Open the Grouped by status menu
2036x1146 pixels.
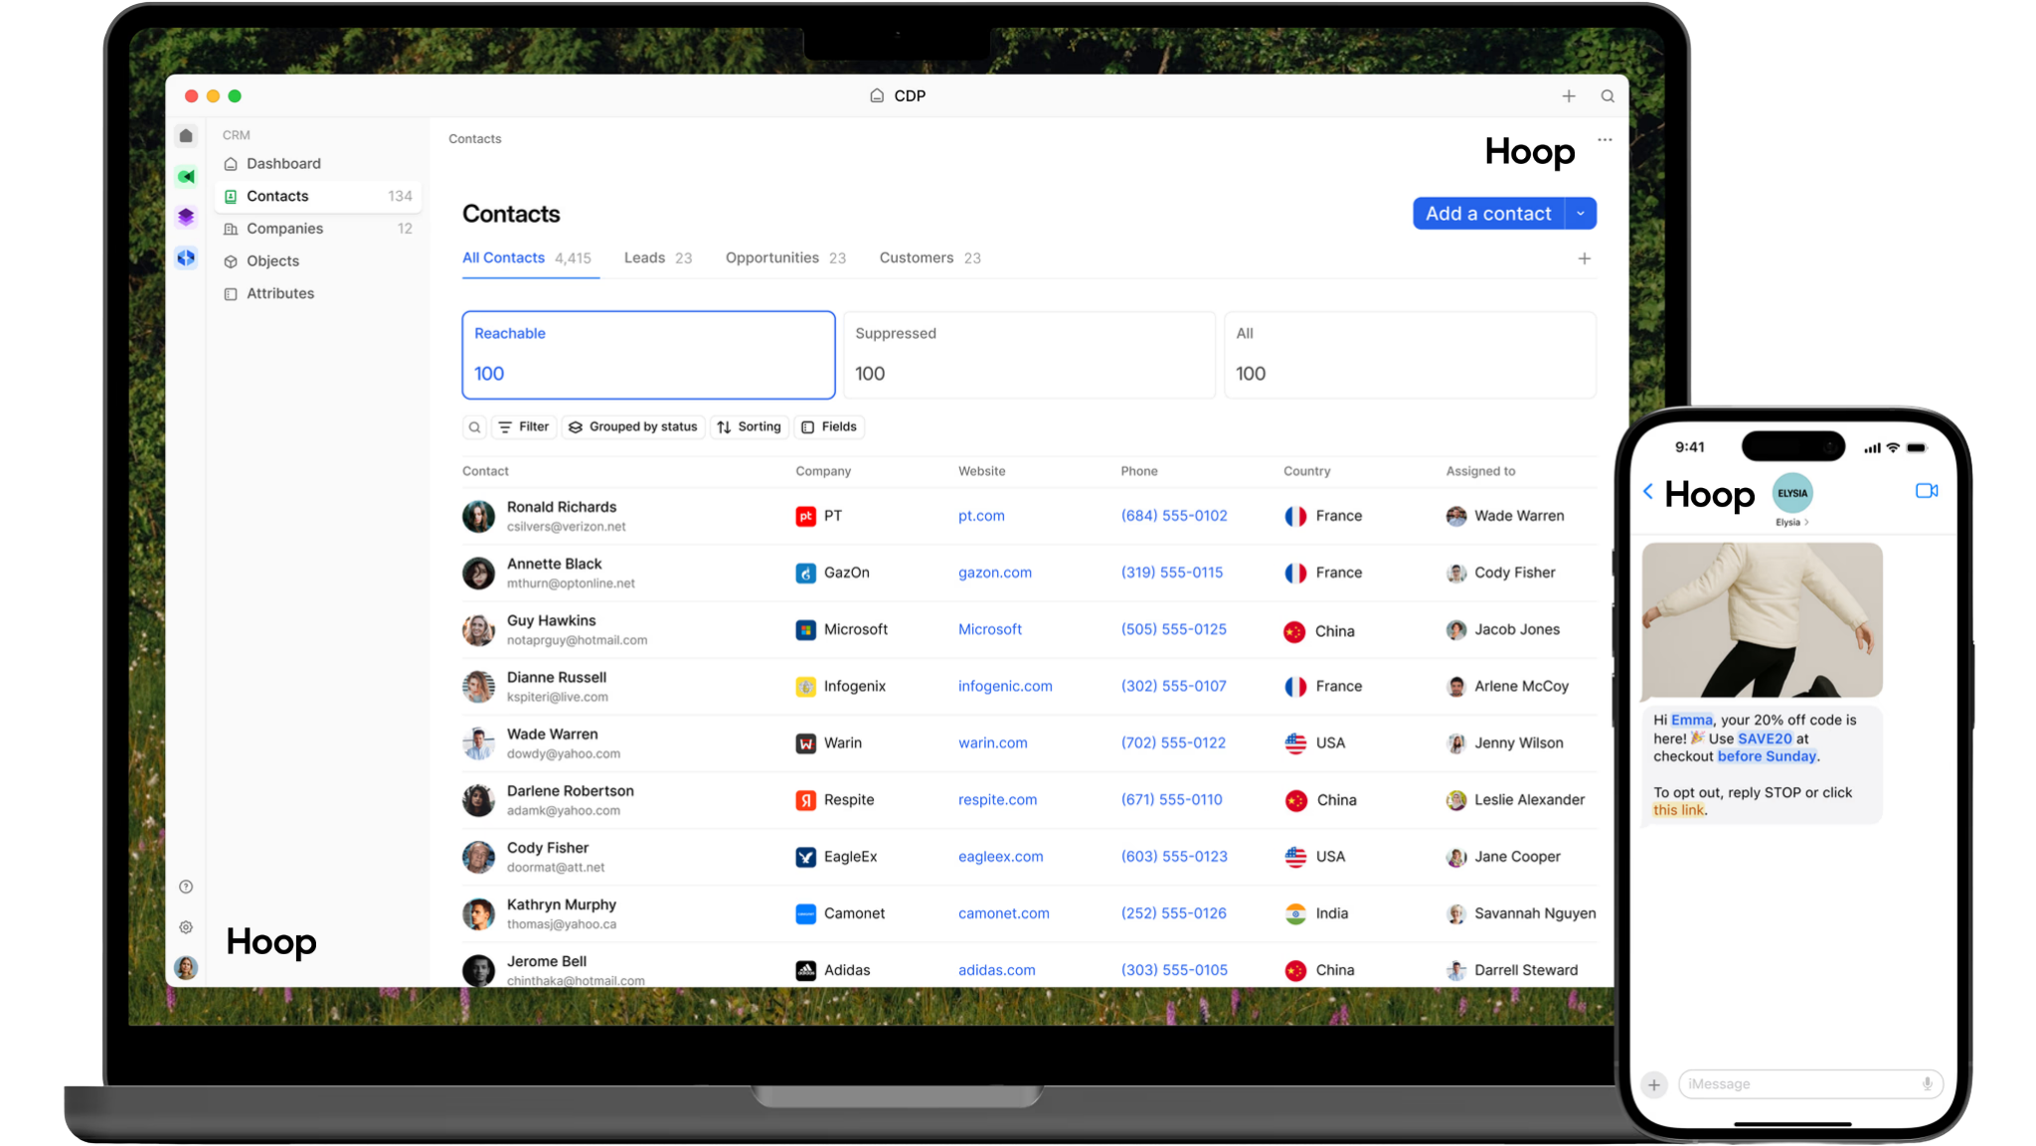[x=632, y=427]
